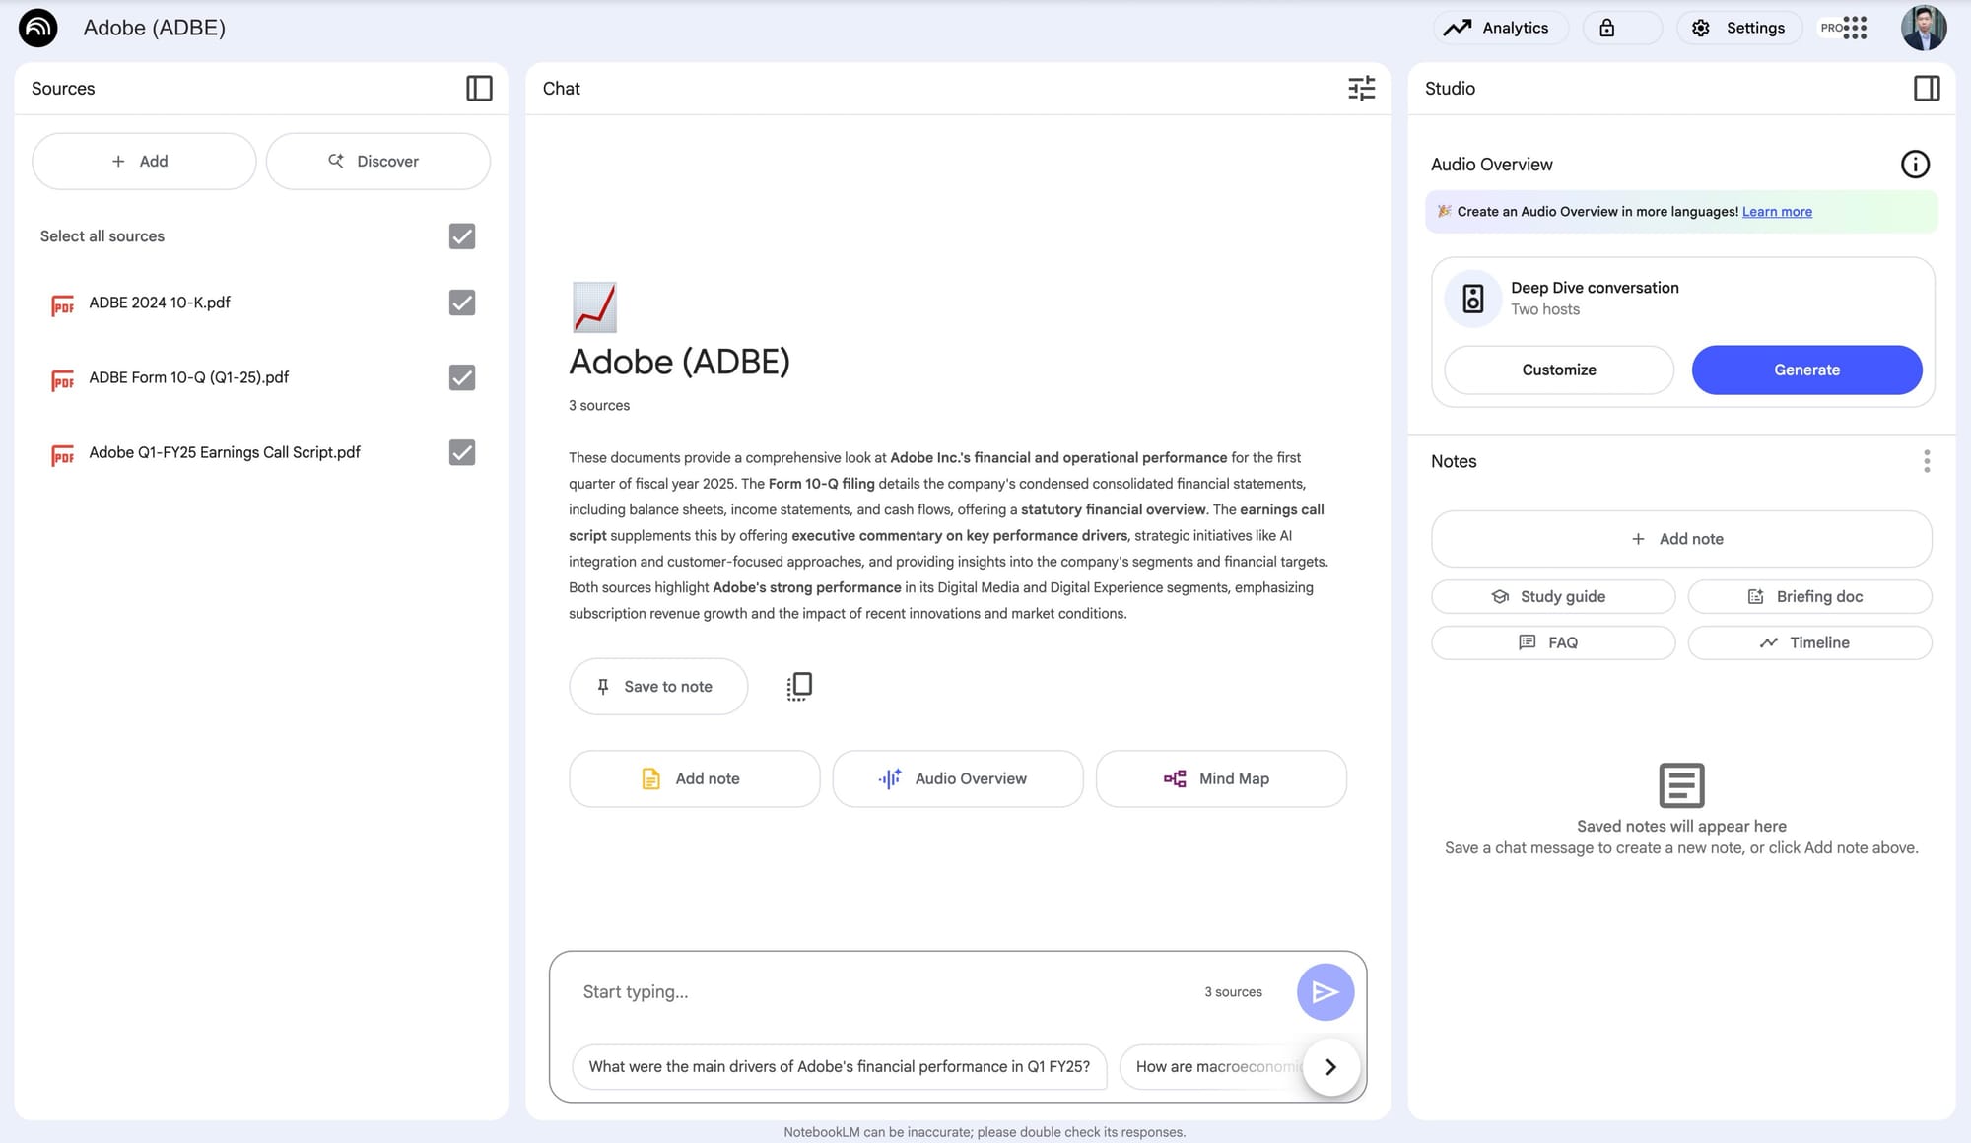The height and width of the screenshot is (1143, 1971).
Task: Click Customize for Audio Overview
Action: tap(1559, 370)
